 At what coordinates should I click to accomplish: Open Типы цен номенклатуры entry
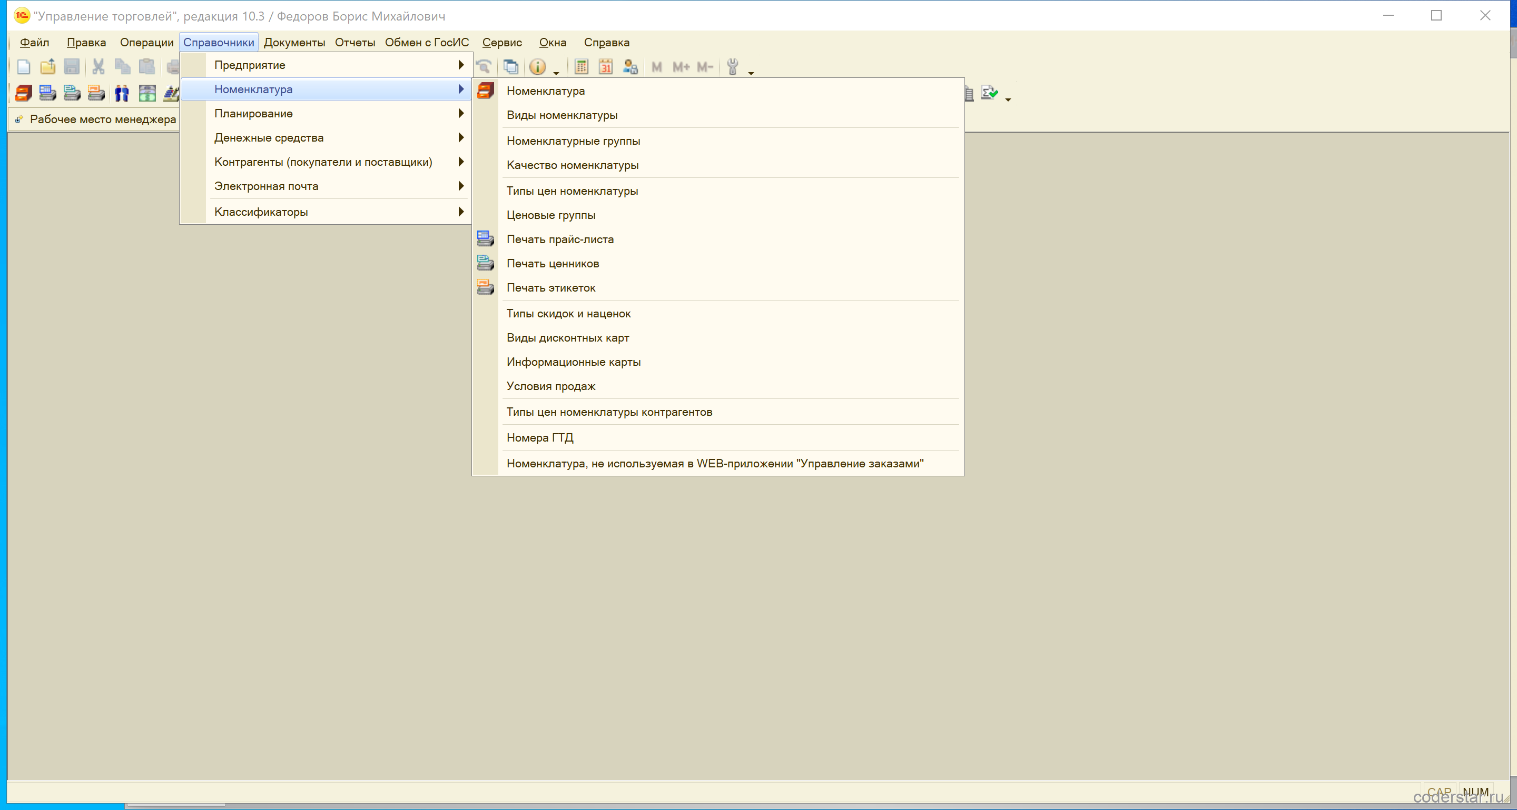[718, 191]
